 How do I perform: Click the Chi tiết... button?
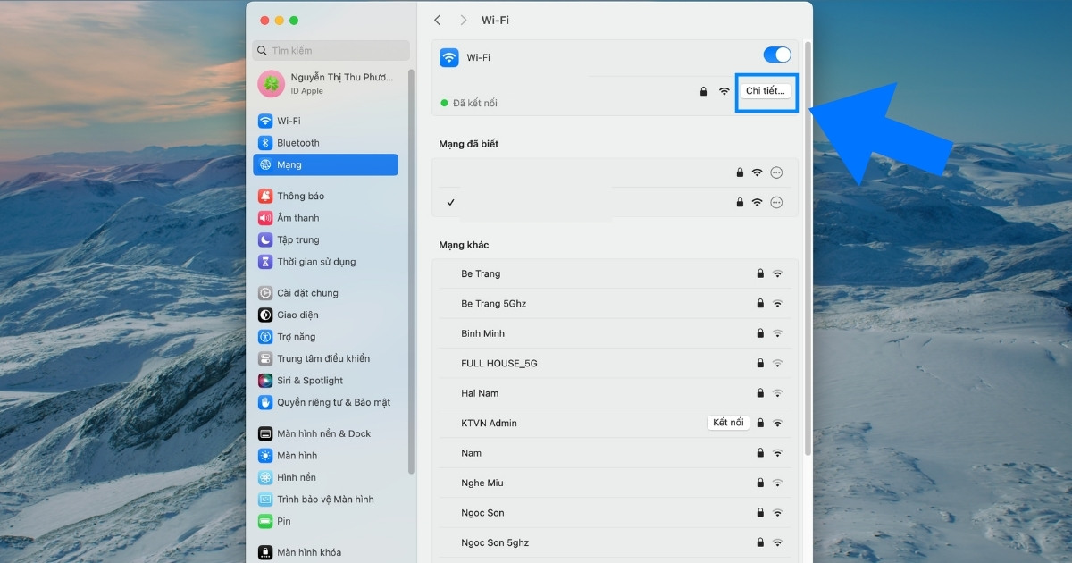coord(766,90)
